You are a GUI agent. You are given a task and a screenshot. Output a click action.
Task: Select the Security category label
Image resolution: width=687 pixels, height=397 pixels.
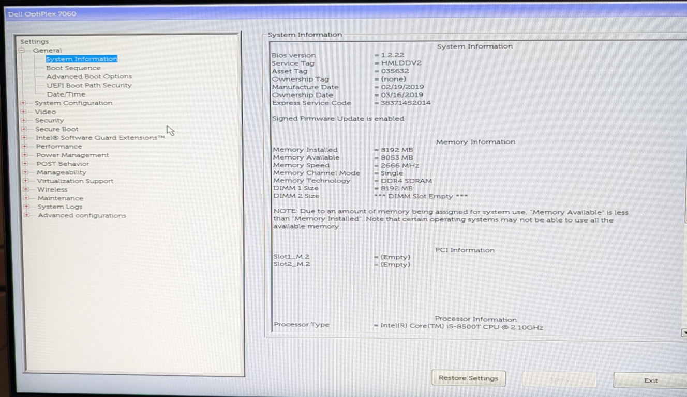click(x=50, y=121)
